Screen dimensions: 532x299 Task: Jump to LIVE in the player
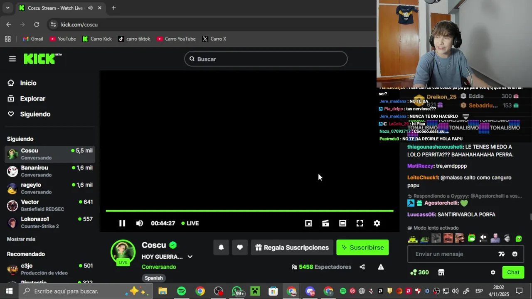coord(190,223)
